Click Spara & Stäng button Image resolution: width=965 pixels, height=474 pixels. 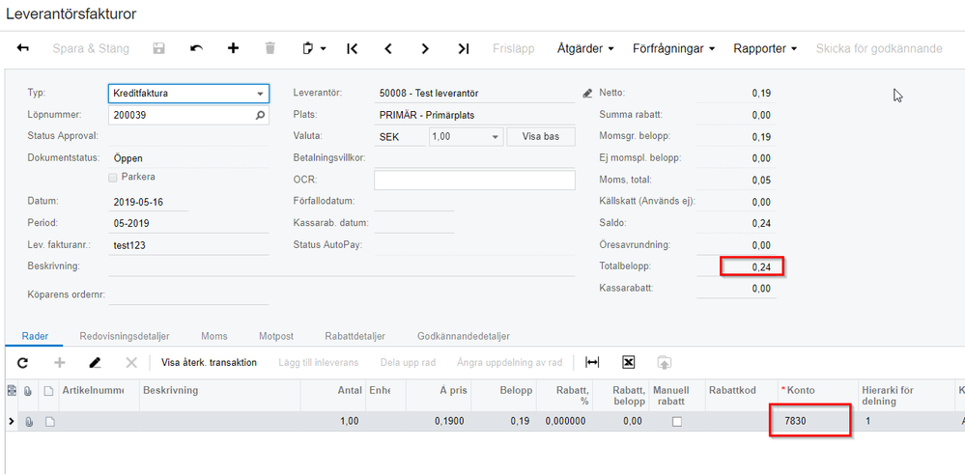[x=91, y=48]
